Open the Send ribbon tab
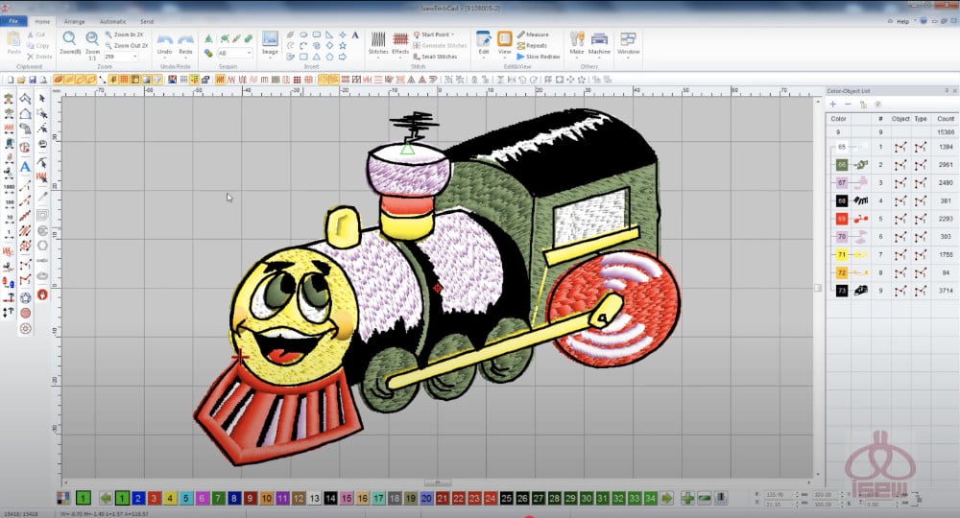Viewport: 960px width, 518px height. click(x=147, y=21)
